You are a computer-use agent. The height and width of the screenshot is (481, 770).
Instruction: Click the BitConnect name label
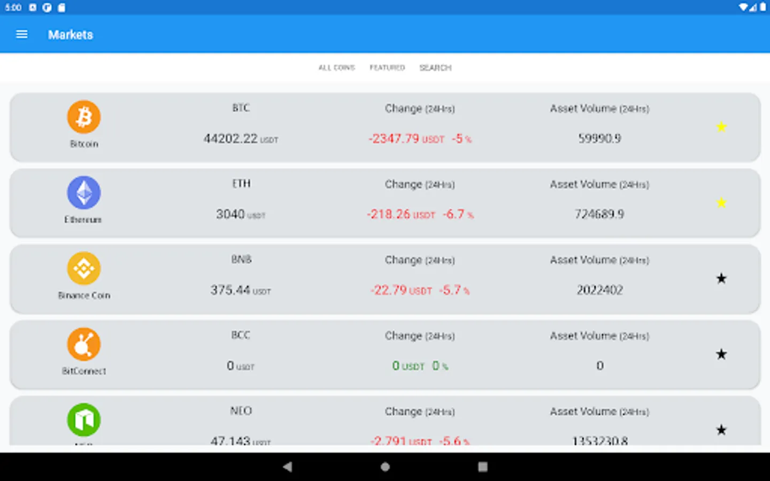tap(84, 371)
